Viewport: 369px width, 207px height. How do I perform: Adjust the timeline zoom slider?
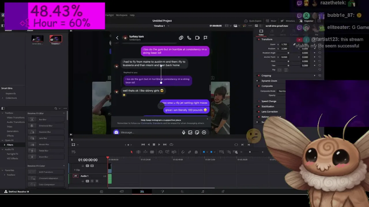250,152
